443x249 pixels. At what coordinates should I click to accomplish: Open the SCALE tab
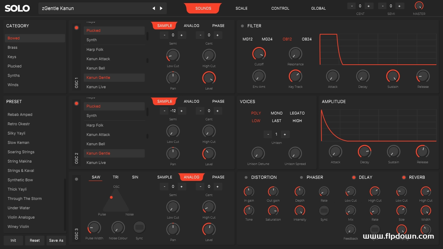(241, 8)
